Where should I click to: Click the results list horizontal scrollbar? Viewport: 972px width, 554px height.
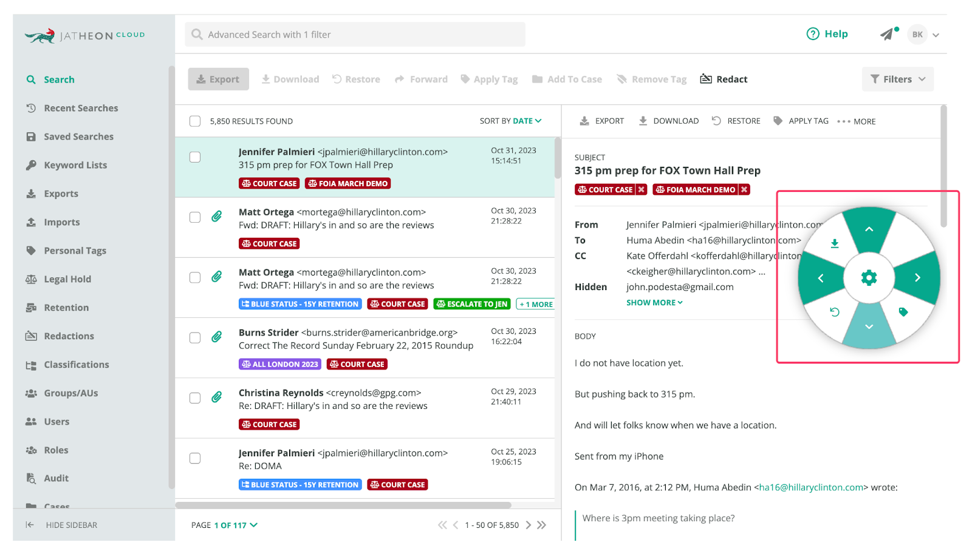pos(343,505)
